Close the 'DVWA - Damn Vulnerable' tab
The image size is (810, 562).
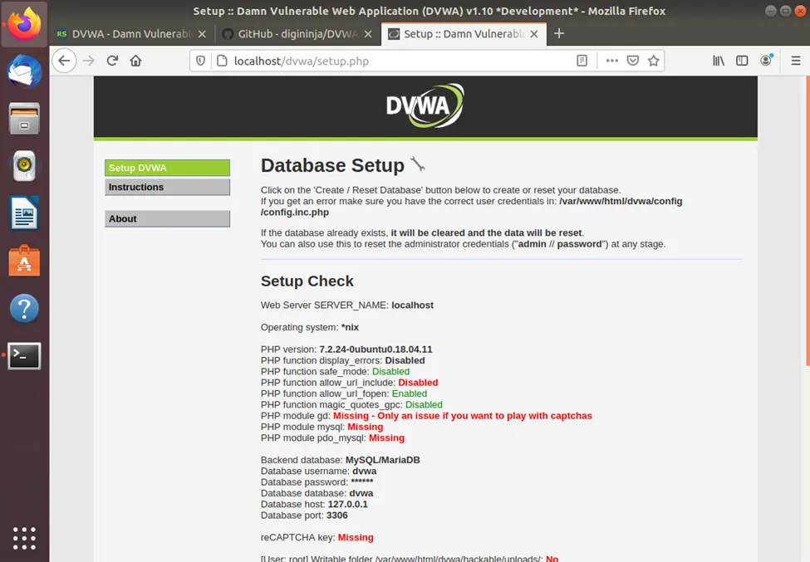tap(203, 34)
